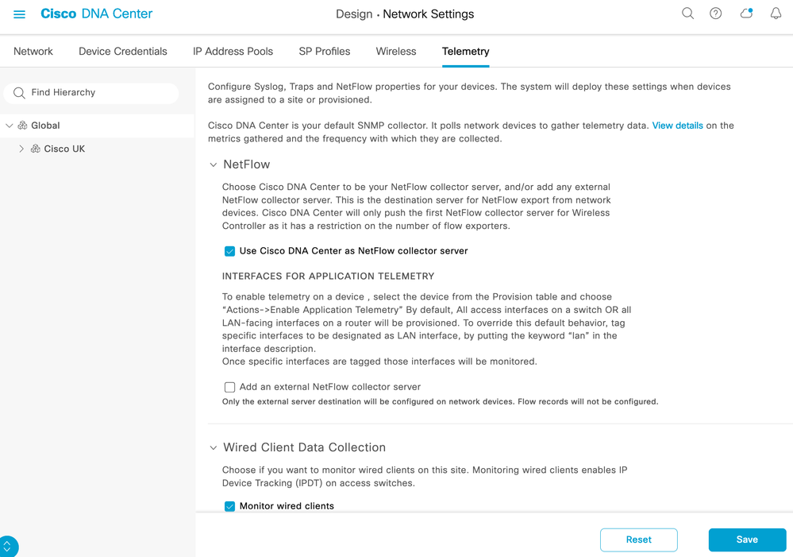Switch to the Device Credentials tab

point(122,51)
